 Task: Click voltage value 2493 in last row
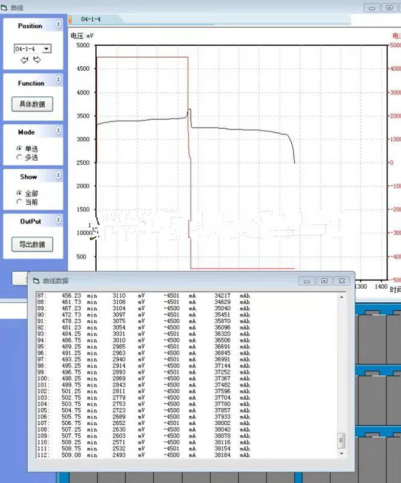click(x=119, y=455)
